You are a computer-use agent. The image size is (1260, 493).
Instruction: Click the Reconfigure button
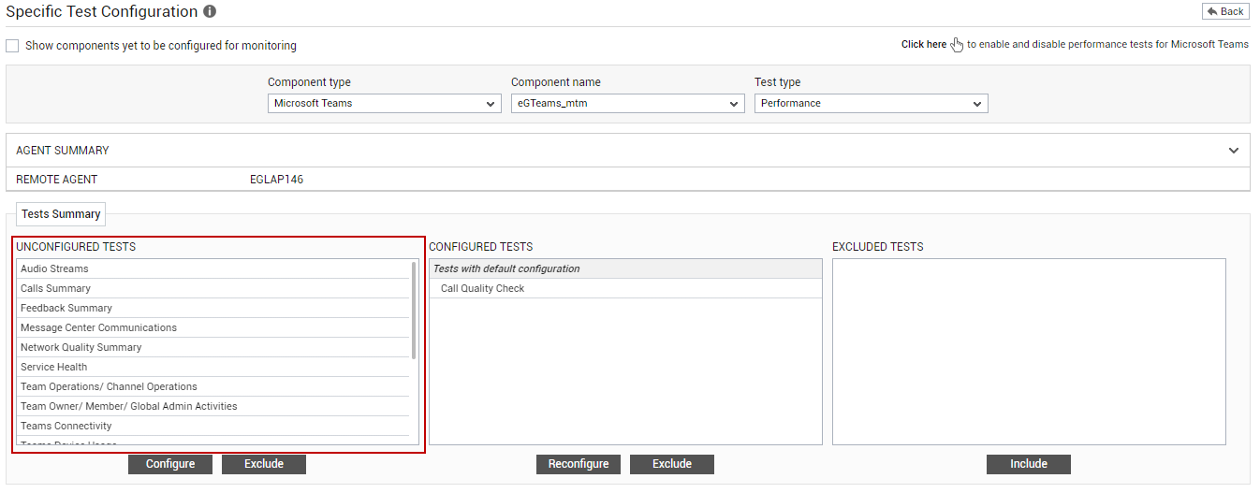[579, 464]
